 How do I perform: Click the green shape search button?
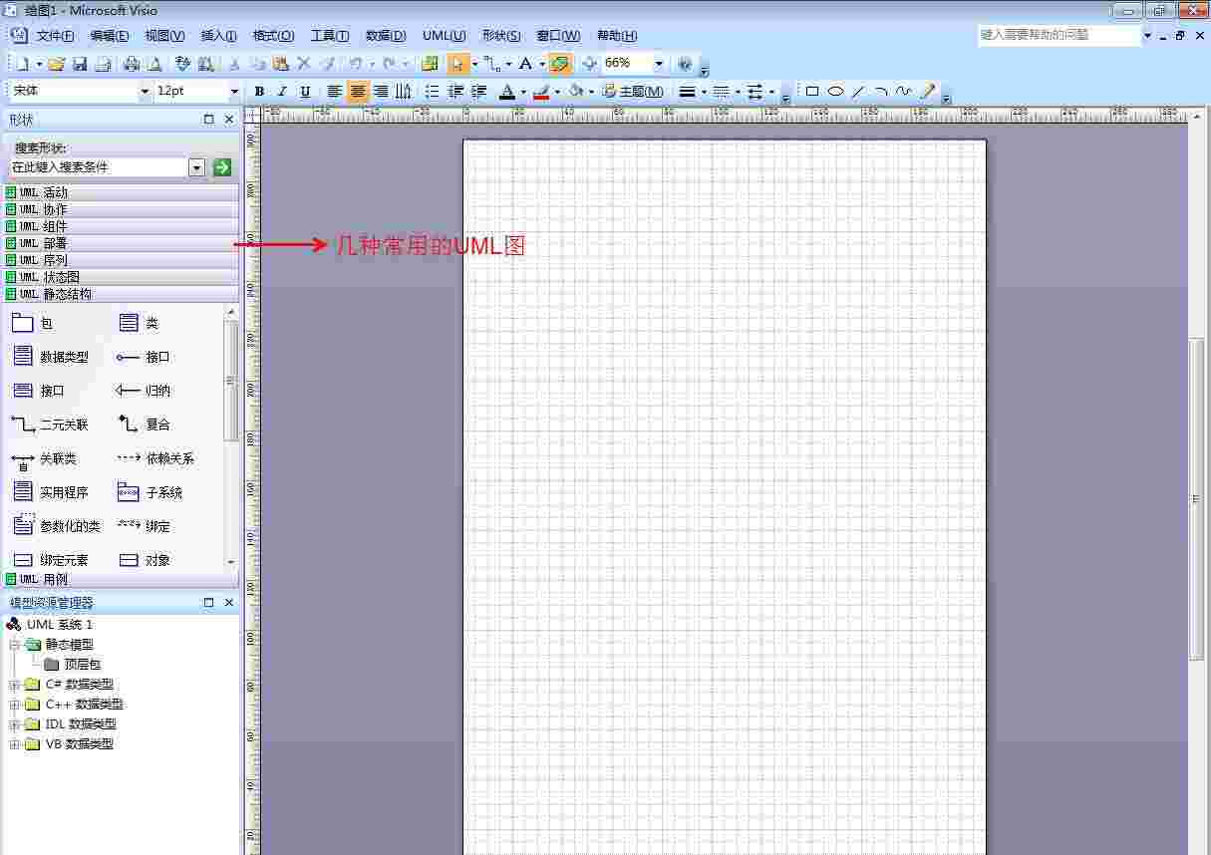220,166
